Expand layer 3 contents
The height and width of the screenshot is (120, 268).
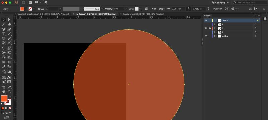tap(215, 24)
